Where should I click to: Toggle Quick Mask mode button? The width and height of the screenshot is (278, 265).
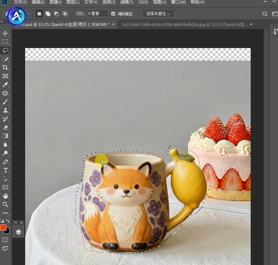(5, 240)
